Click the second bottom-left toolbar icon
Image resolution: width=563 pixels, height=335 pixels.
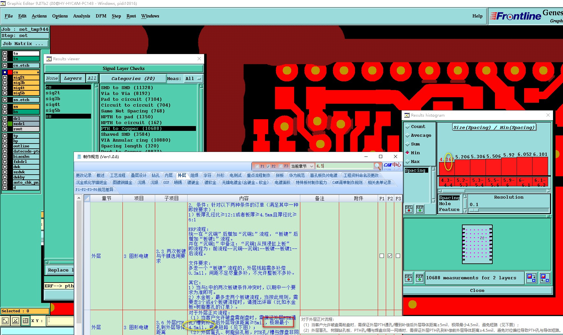[15, 321]
